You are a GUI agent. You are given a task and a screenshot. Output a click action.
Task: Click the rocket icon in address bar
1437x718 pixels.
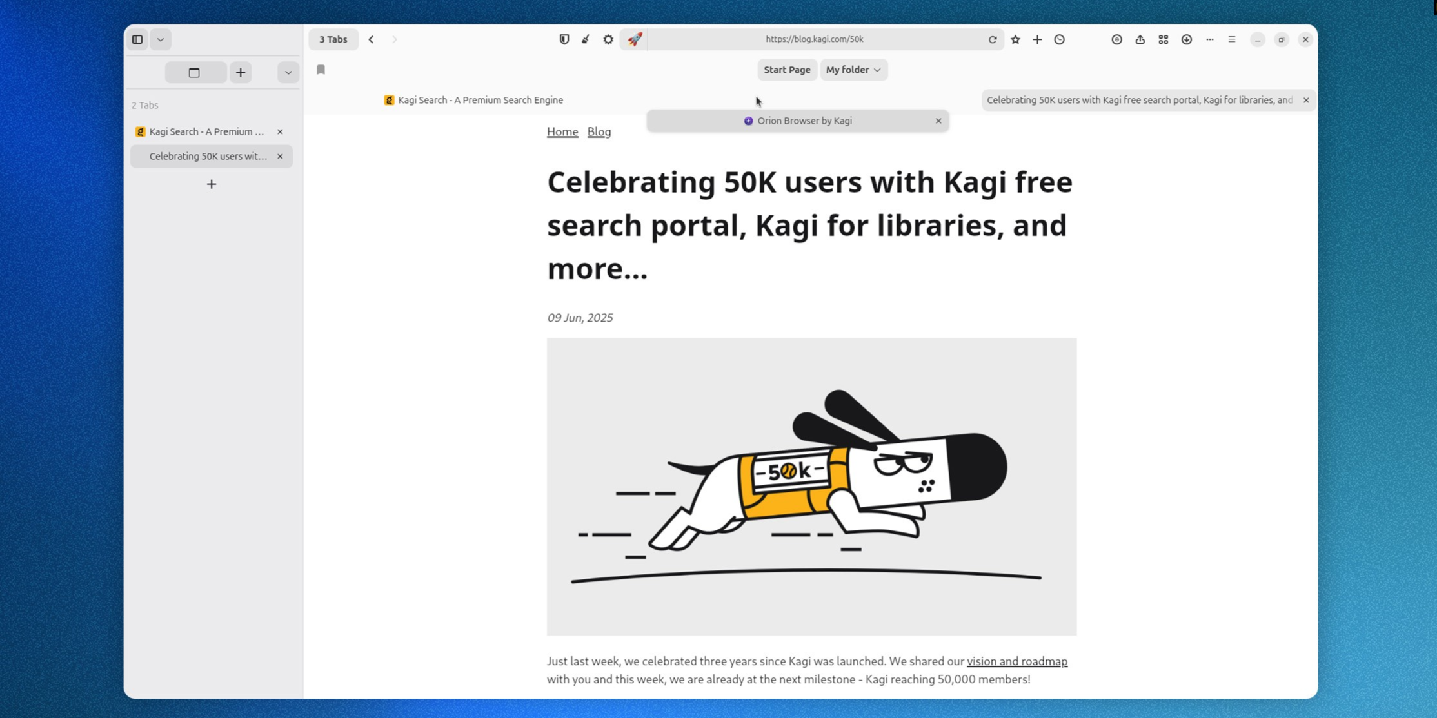point(635,39)
